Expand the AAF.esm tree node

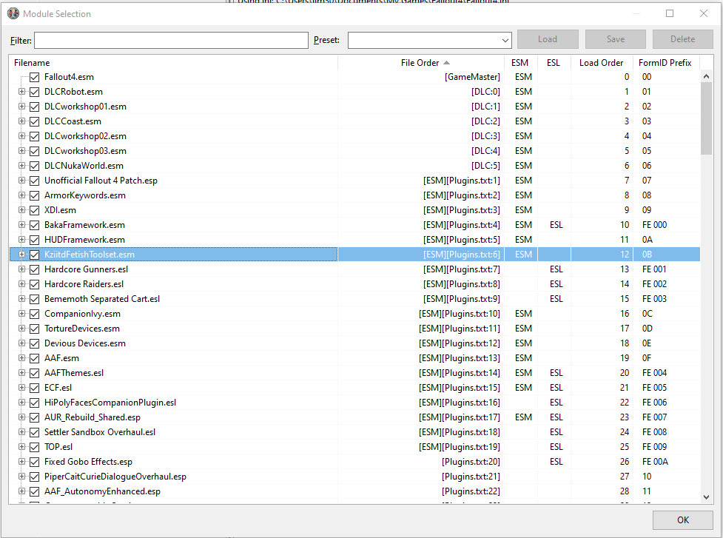pyautogui.click(x=21, y=357)
